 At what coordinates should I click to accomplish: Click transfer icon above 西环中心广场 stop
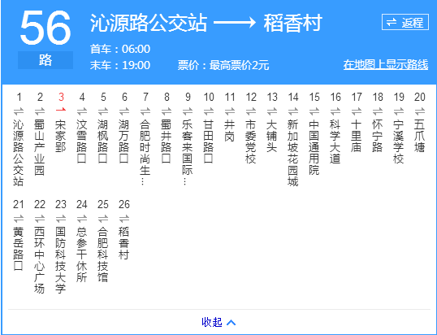click(x=40, y=219)
